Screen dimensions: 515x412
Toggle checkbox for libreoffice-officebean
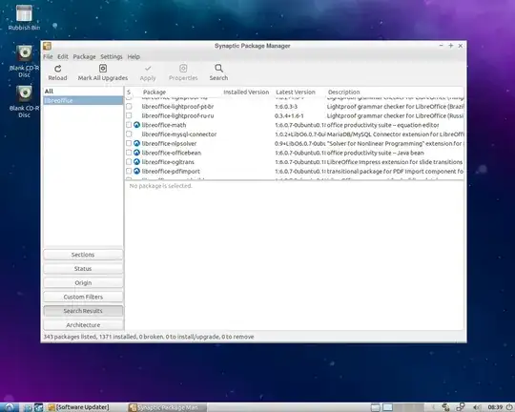(129, 153)
